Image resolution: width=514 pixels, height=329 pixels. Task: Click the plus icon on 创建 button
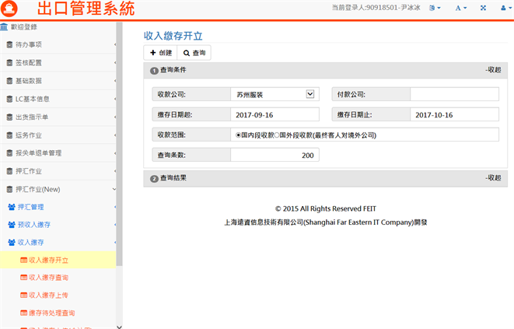click(x=153, y=53)
